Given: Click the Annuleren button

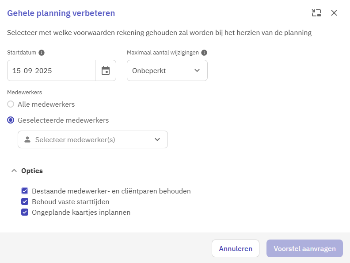Looking at the screenshot, I should click(236, 248).
